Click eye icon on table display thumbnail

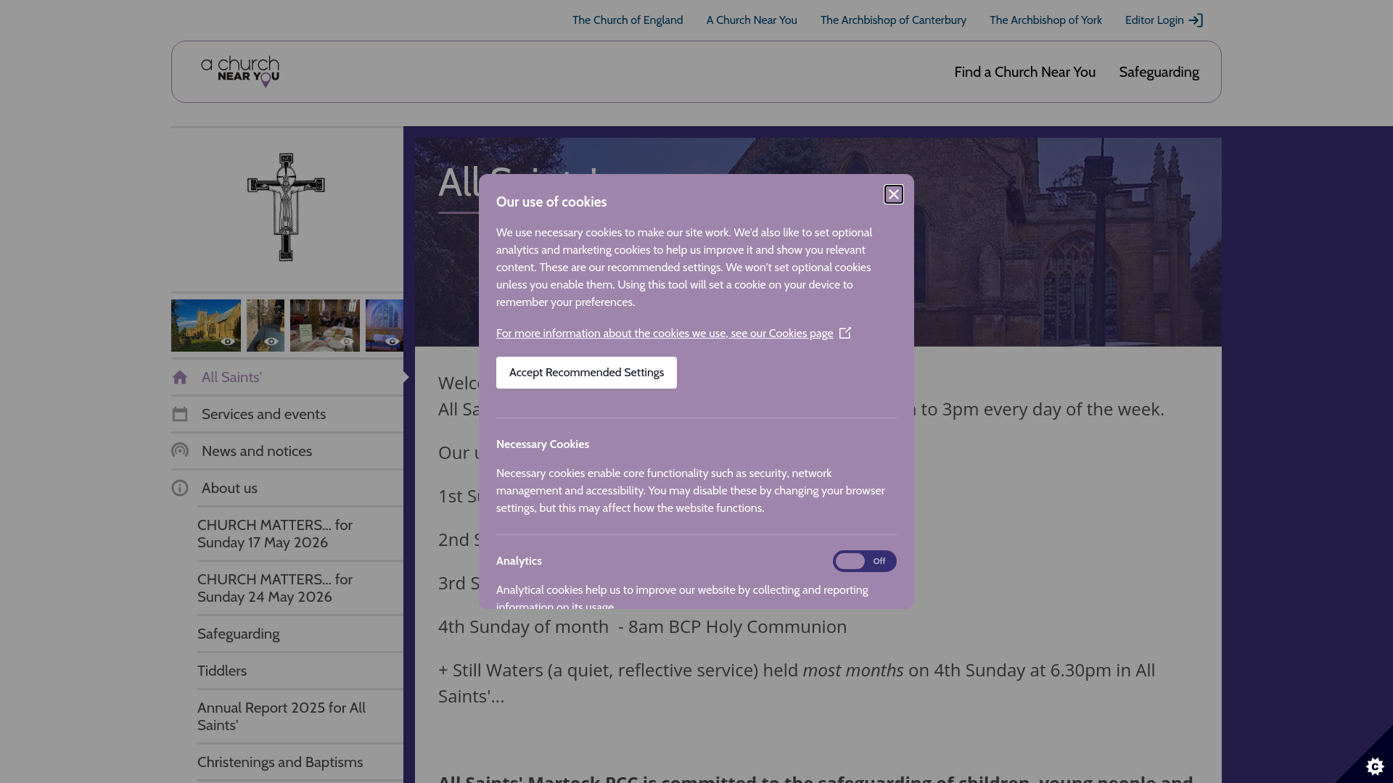click(347, 341)
